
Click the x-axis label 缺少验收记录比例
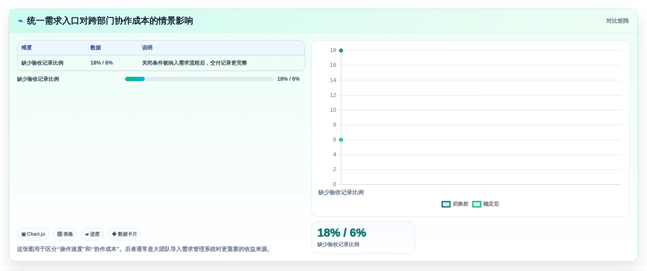pyautogui.click(x=341, y=192)
